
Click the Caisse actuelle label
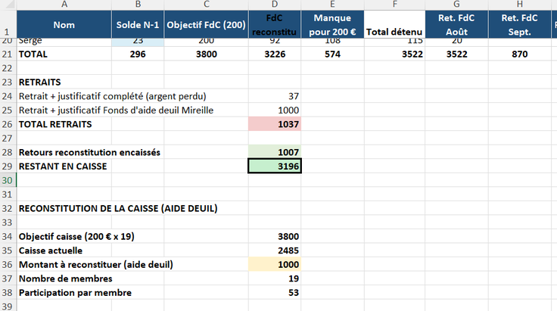coord(51,250)
